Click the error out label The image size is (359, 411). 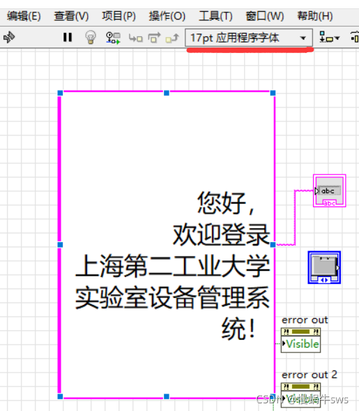(x=305, y=320)
